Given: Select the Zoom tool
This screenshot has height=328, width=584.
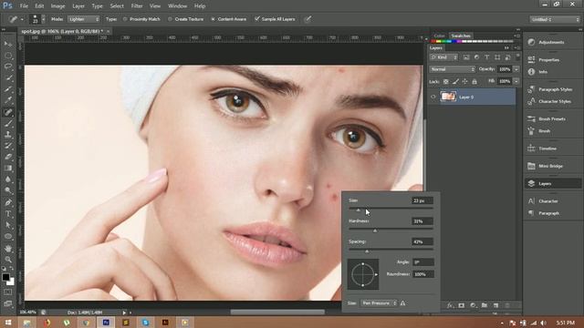Looking at the screenshot, I should (8, 260).
